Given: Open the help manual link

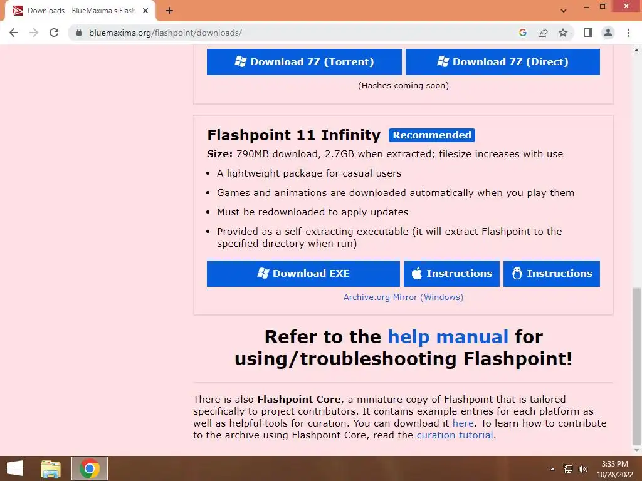Looking at the screenshot, I should tap(448, 337).
